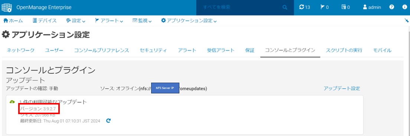Image resolution: width=410 pixels, height=136 pixels.
Task: Switch to the スクリプトの実行 tab
Action: pos(344,50)
